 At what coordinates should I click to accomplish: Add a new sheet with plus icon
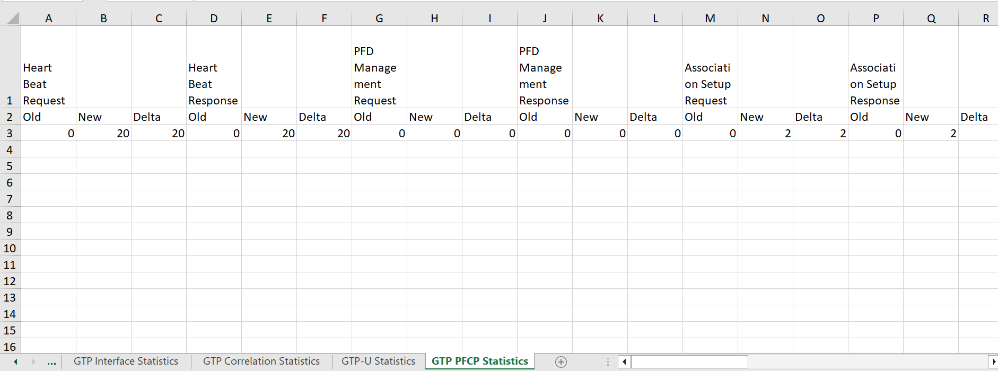[561, 362]
